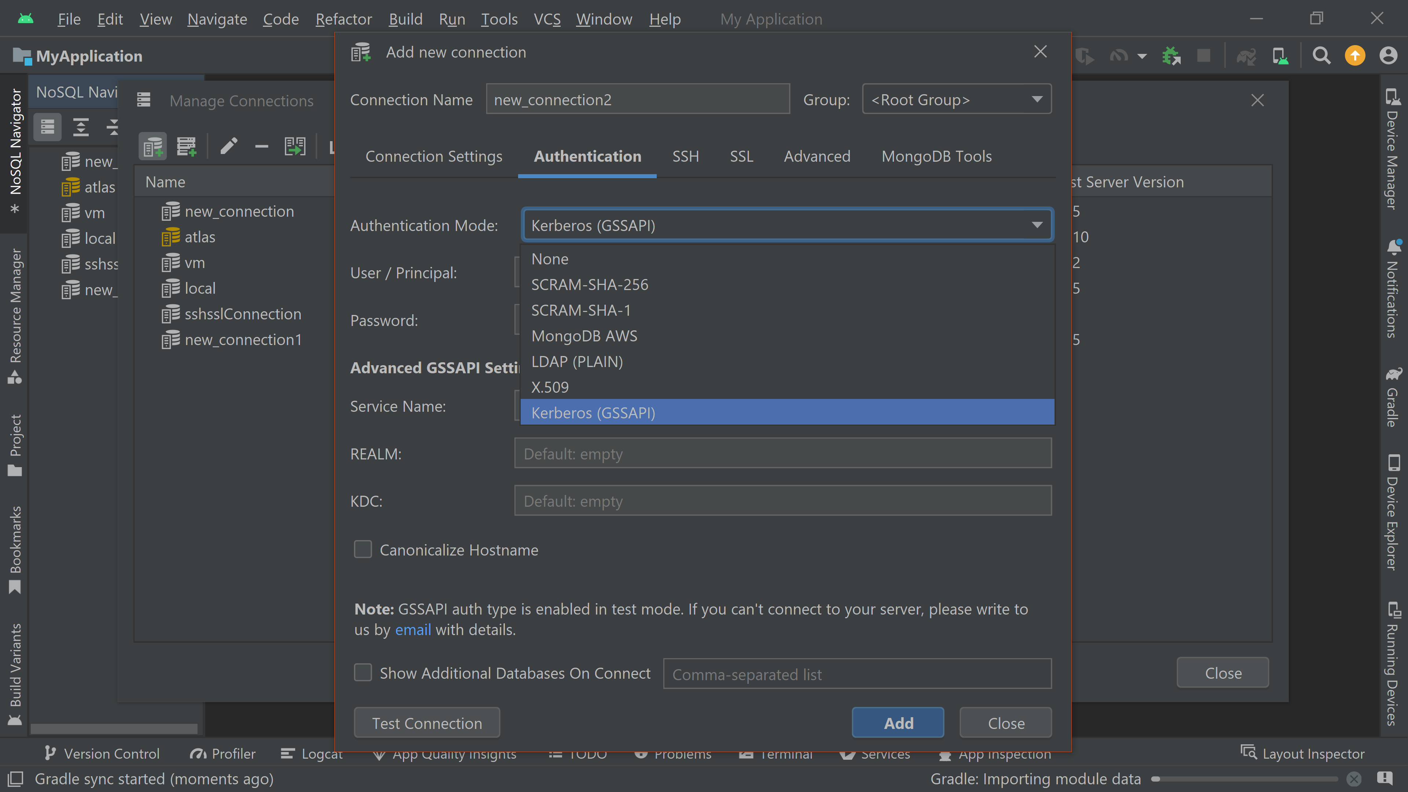Click the user account avatar icon
Image resolution: width=1408 pixels, height=792 pixels.
(x=1388, y=56)
